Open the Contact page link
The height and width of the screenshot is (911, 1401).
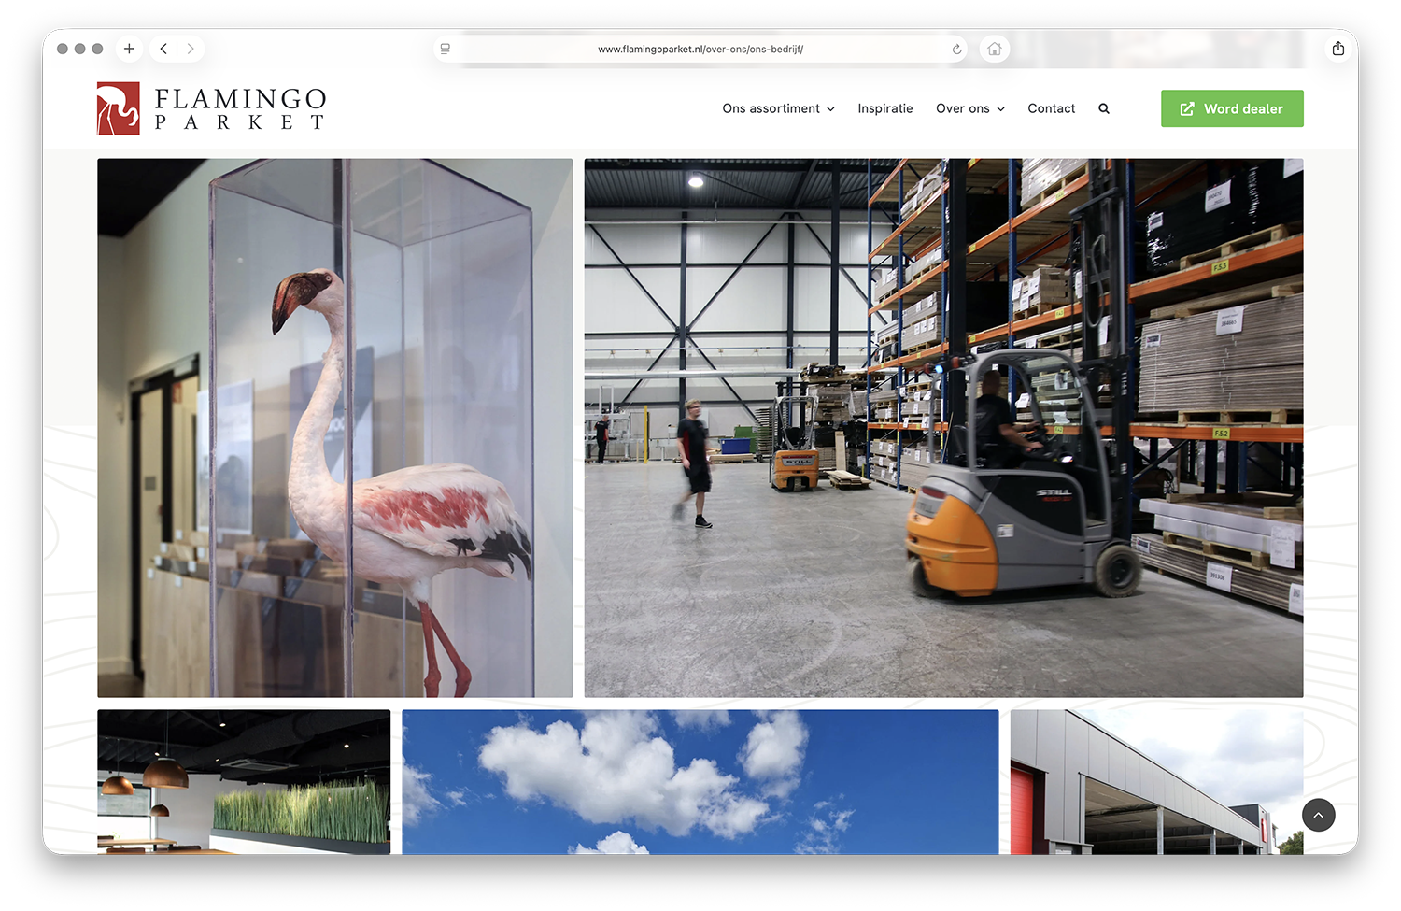pos(1051,108)
